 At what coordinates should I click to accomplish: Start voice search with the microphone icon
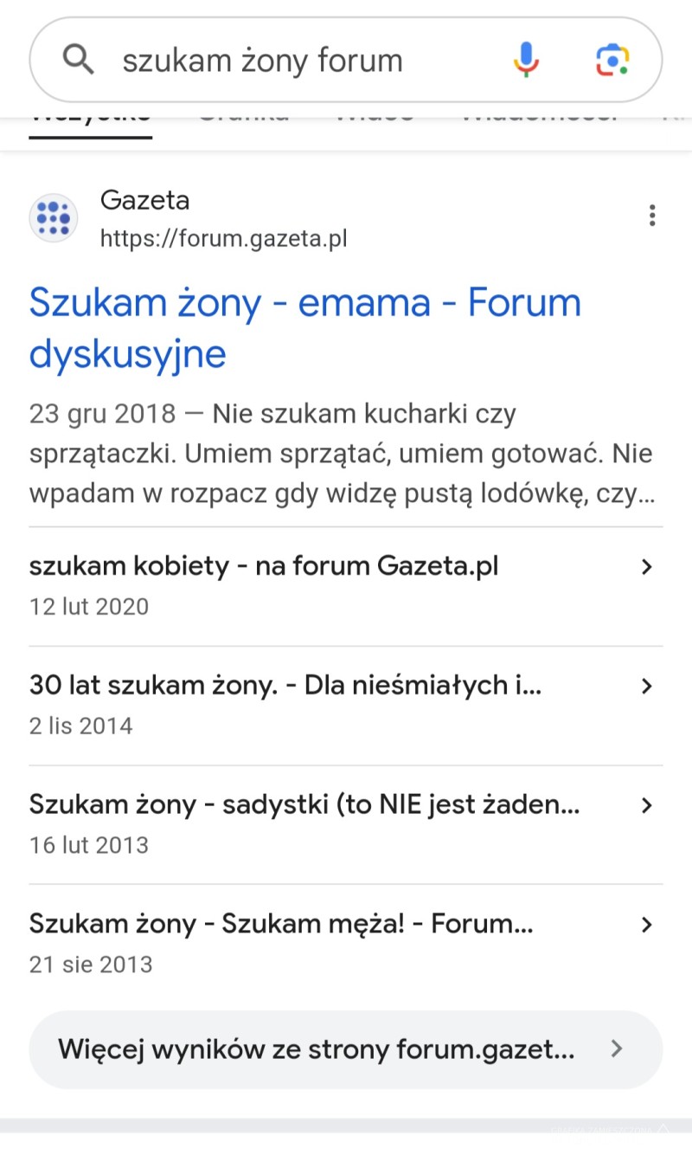click(x=526, y=60)
